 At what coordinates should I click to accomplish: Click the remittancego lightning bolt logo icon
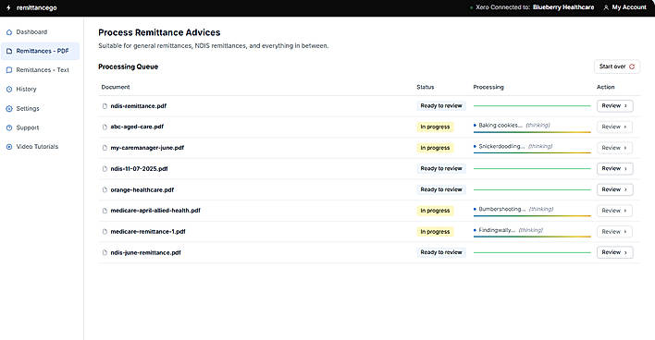coord(8,7)
